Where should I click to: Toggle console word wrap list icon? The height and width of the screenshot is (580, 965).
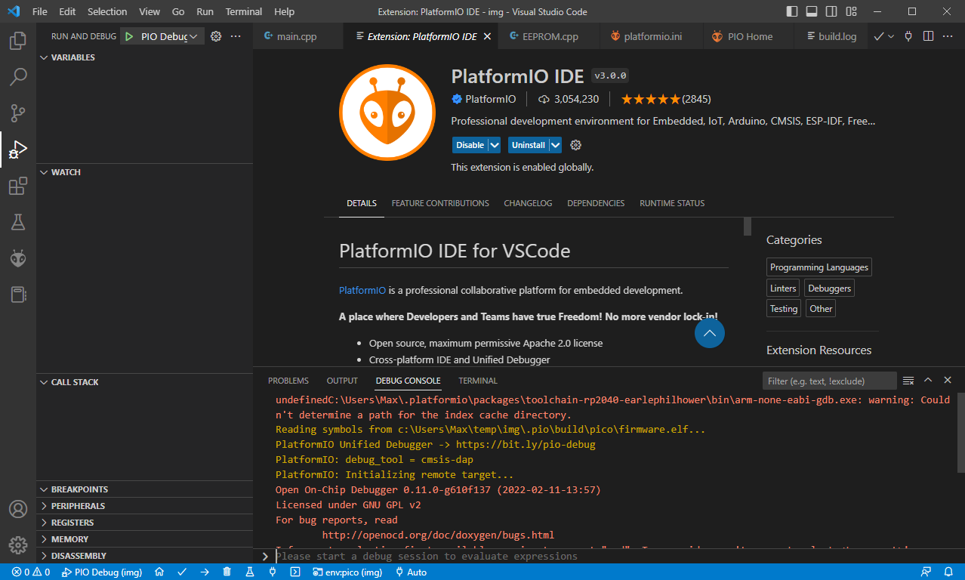point(908,381)
